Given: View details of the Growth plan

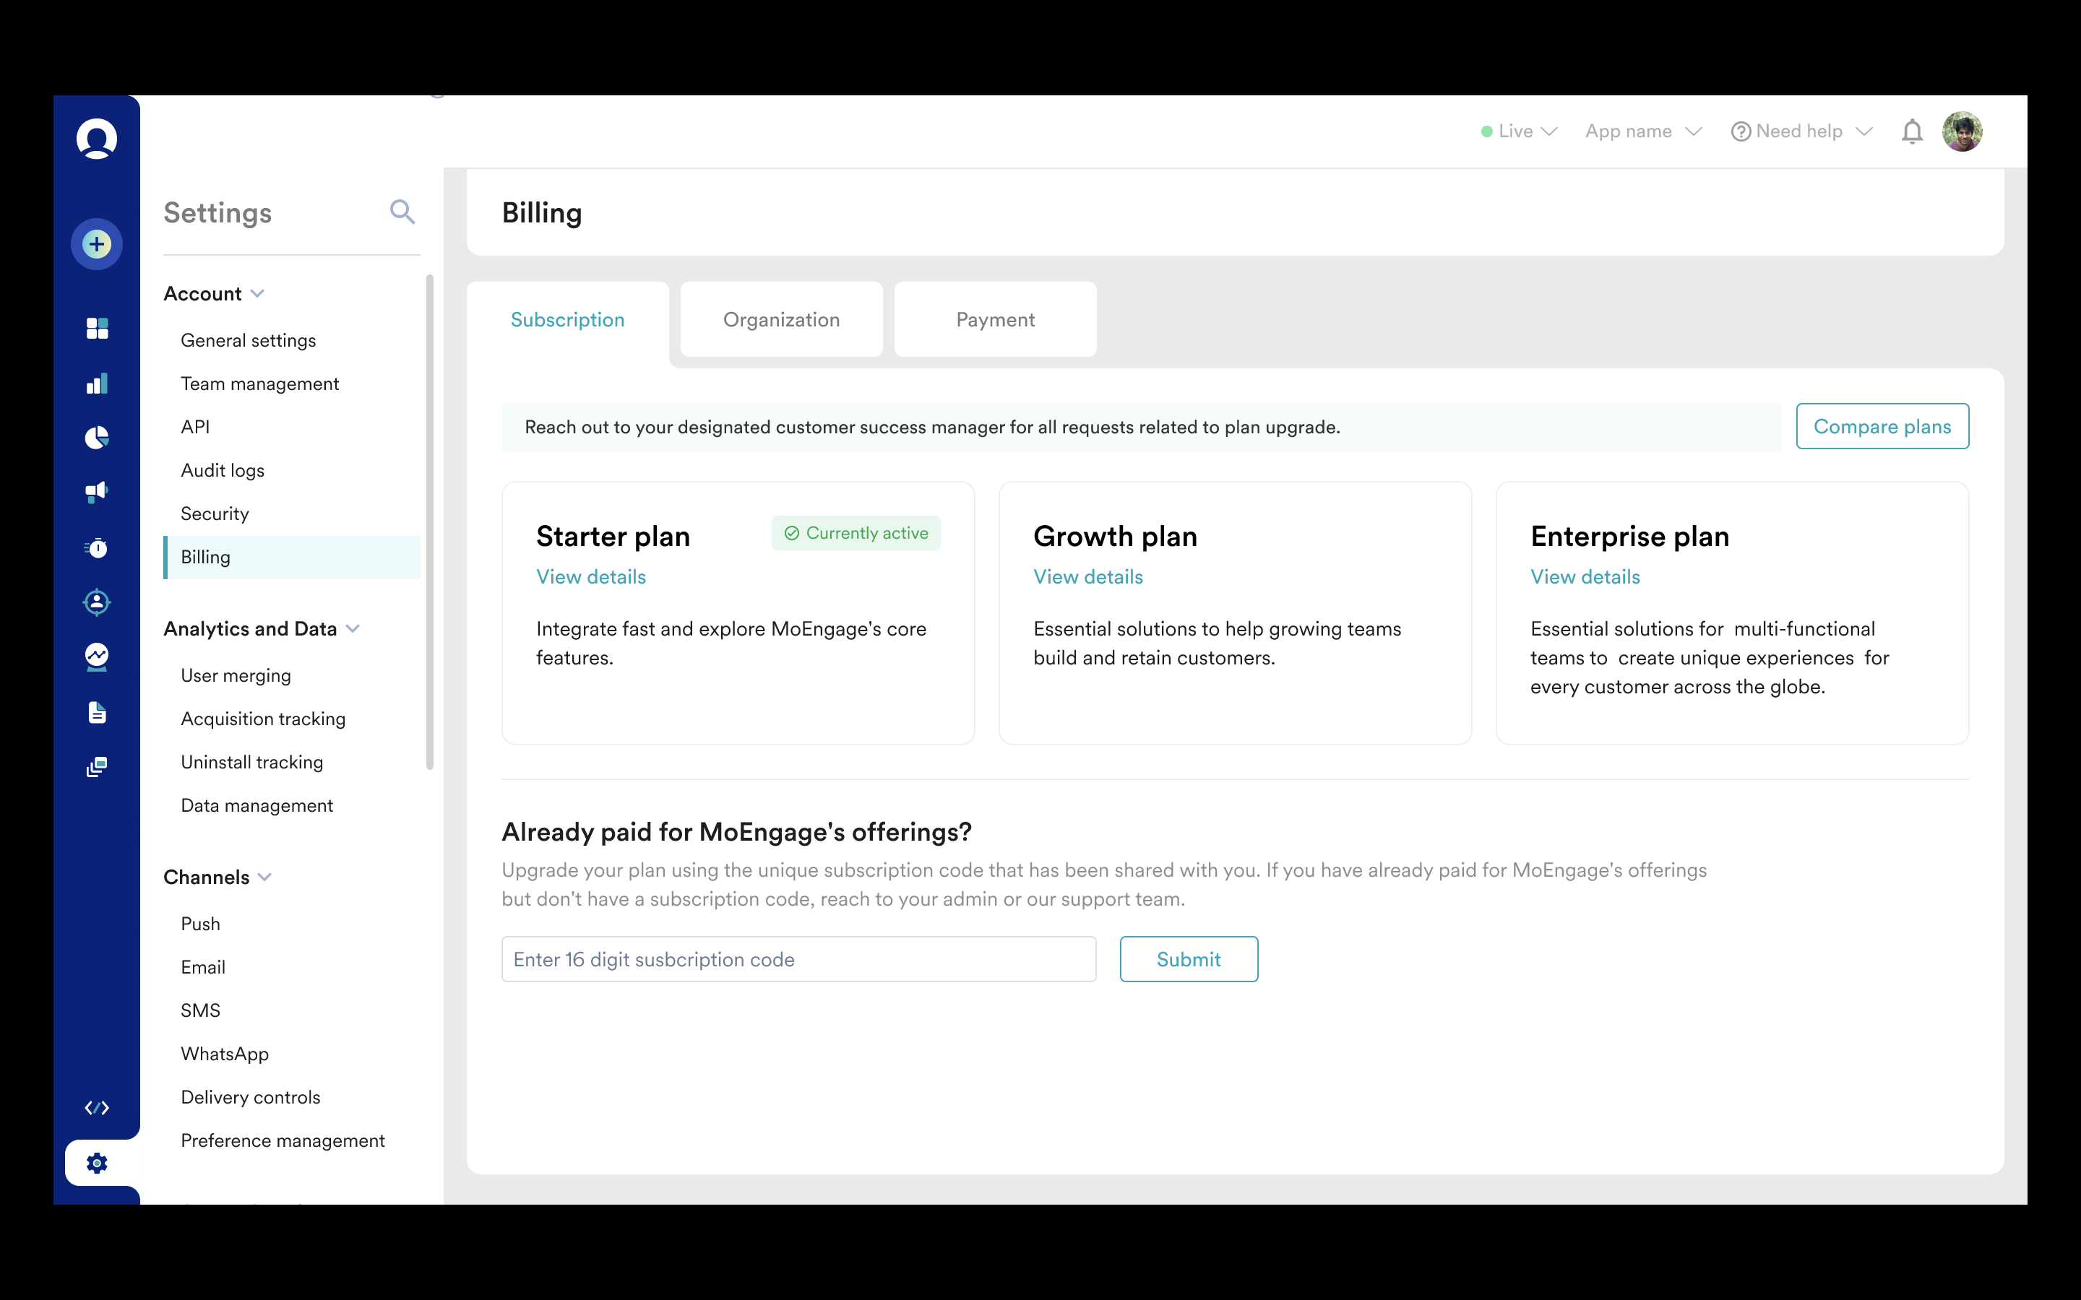Looking at the screenshot, I should (1087, 577).
